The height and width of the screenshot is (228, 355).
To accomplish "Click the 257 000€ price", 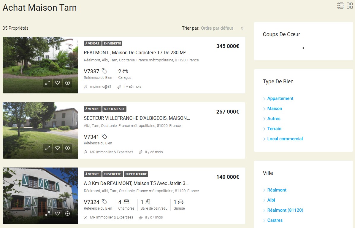I will pyautogui.click(x=228, y=112).
